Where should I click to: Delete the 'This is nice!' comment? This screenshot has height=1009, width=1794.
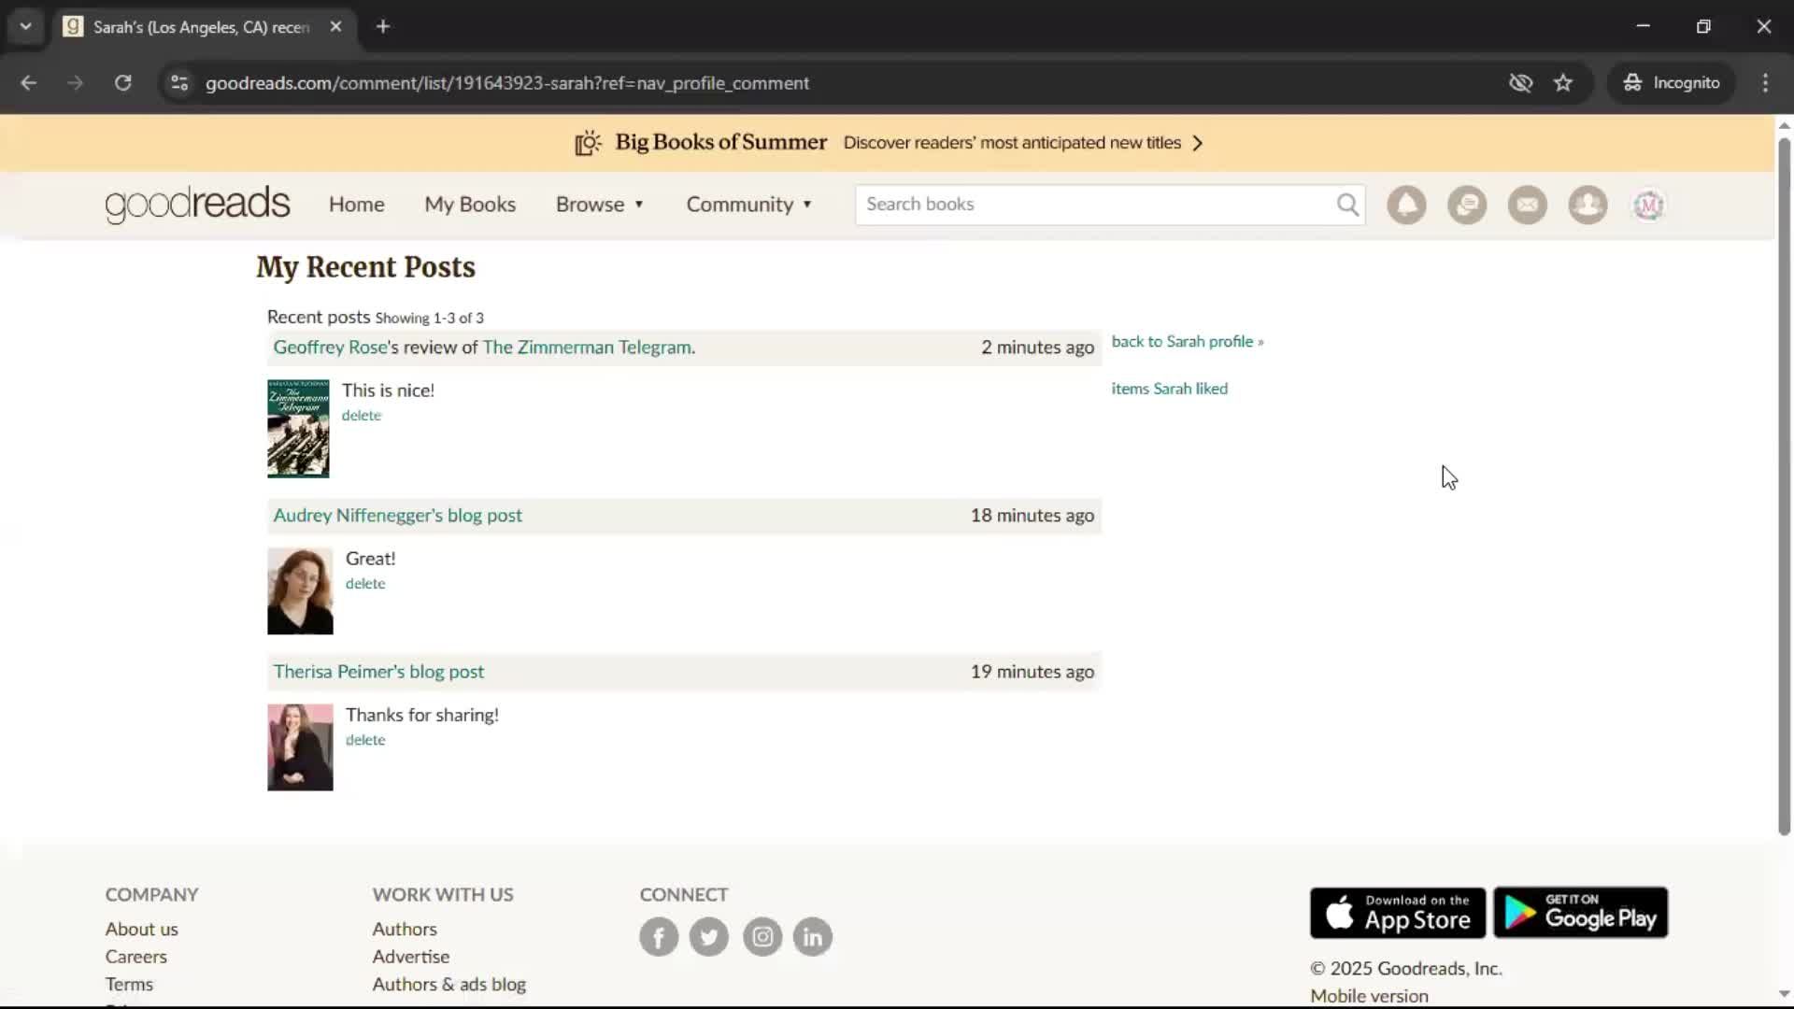(361, 415)
